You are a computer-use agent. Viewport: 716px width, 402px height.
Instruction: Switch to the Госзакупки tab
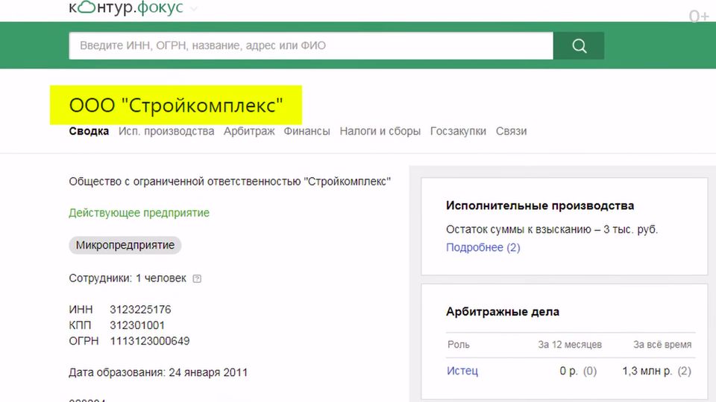point(458,131)
